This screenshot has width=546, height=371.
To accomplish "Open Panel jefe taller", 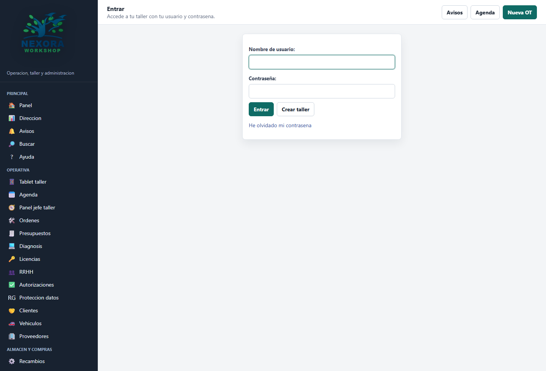I will [x=49, y=207].
